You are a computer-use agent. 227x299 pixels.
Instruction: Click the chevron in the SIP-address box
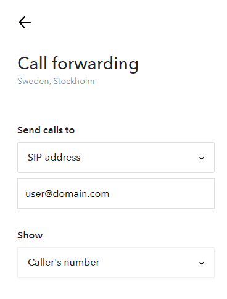[202, 158]
